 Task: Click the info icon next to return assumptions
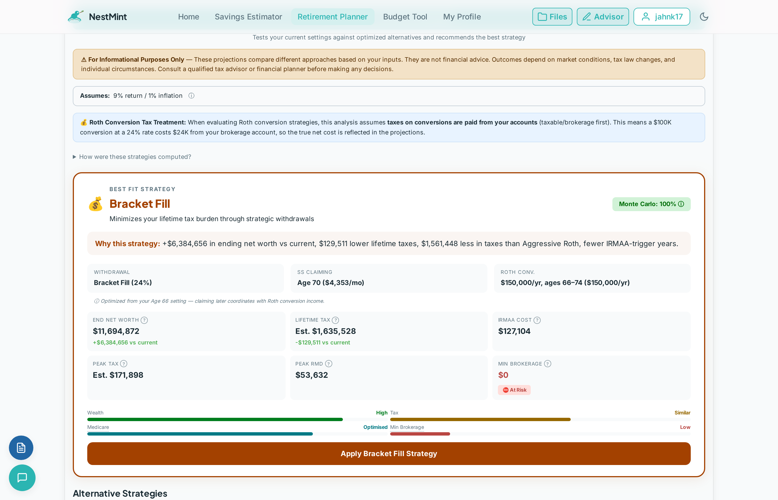pos(191,96)
